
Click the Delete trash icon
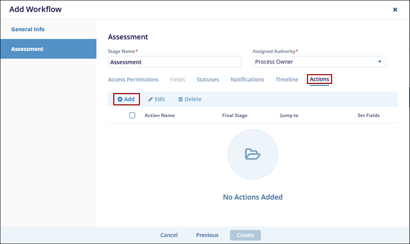tap(180, 99)
